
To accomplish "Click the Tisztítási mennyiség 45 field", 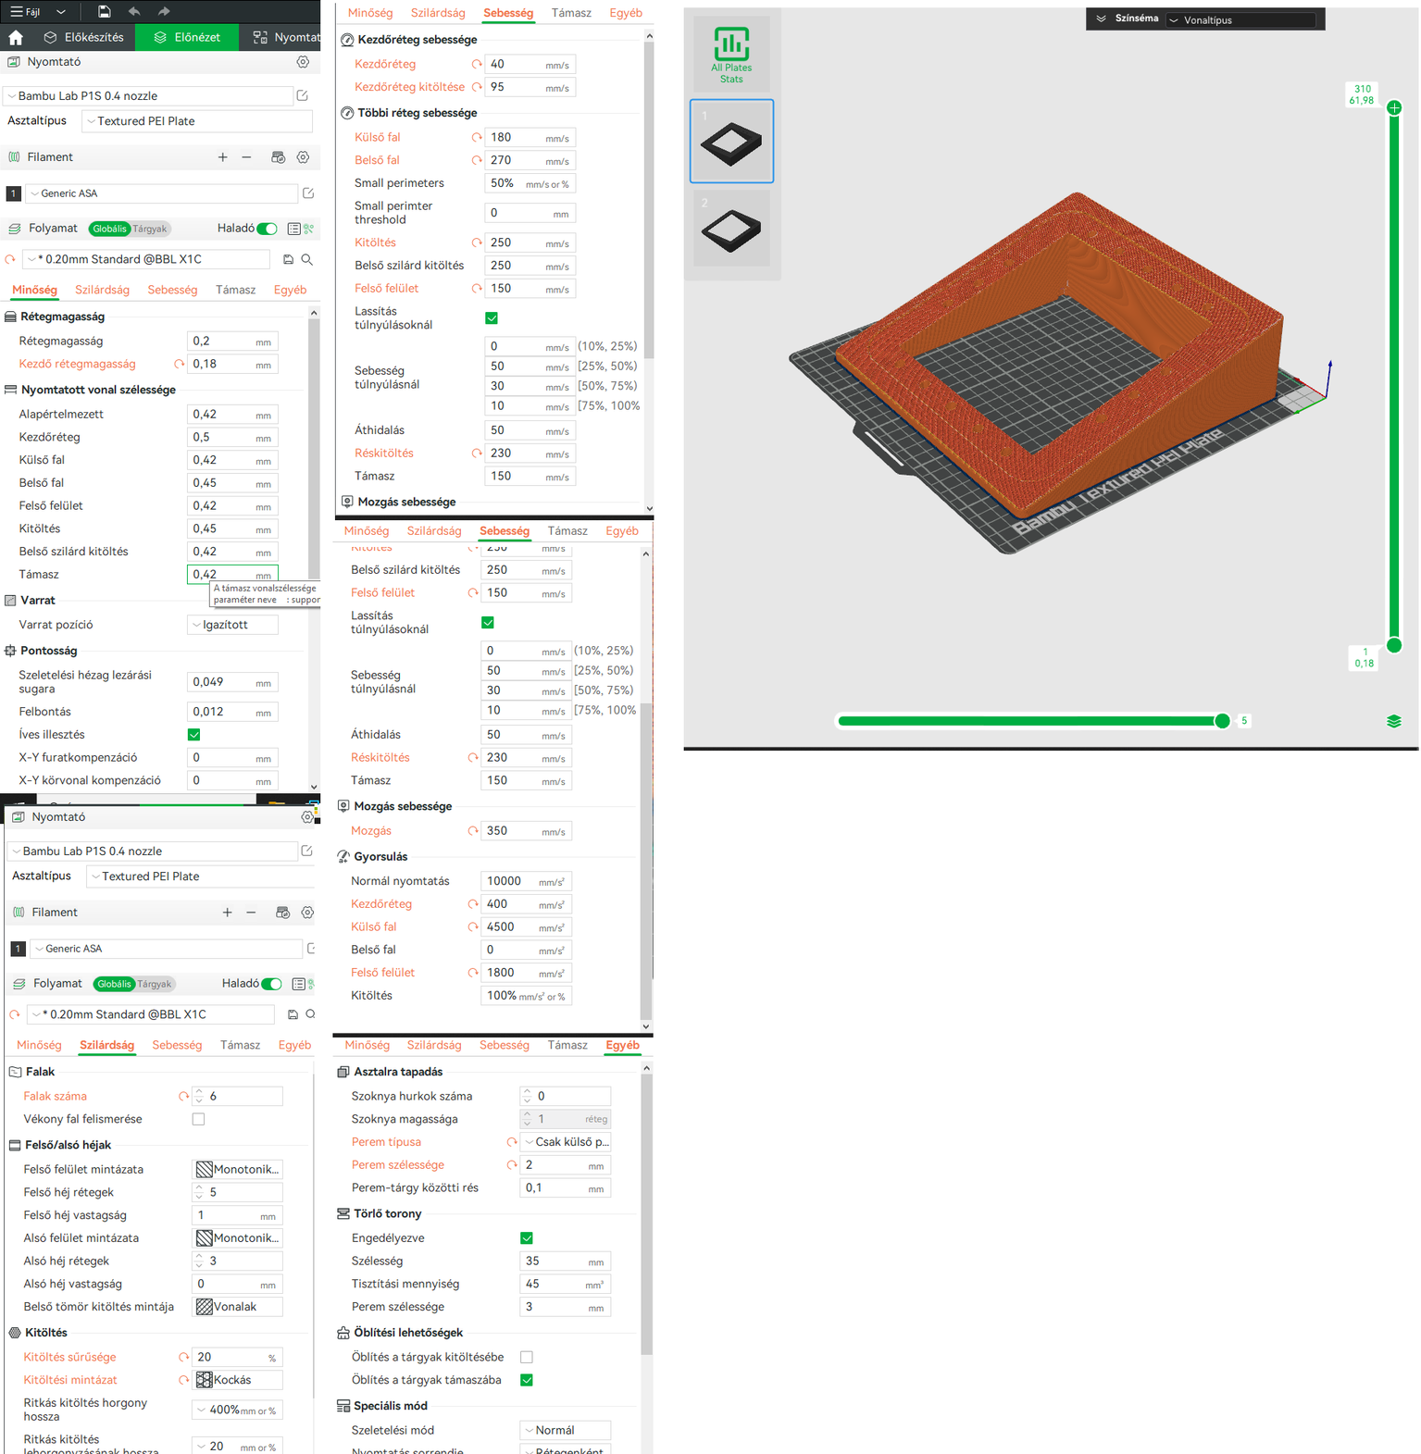I will 565,1284.
